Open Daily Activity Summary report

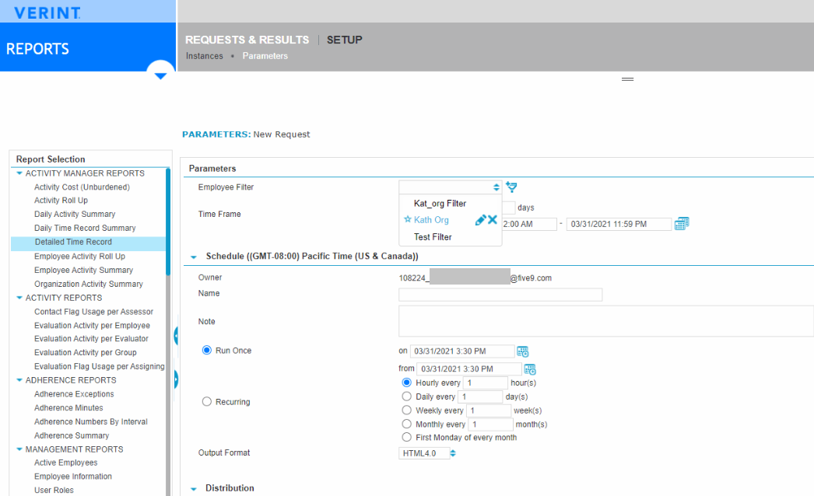point(75,215)
